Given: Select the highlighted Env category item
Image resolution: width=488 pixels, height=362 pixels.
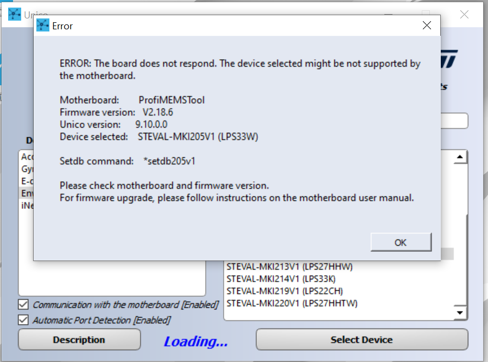Looking at the screenshot, I should (x=27, y=193).
